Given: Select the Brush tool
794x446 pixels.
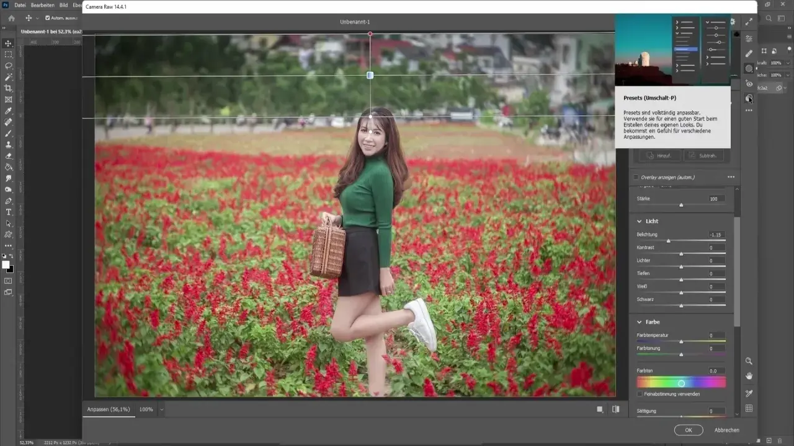Looking at the screenshot, I should 9,133.
